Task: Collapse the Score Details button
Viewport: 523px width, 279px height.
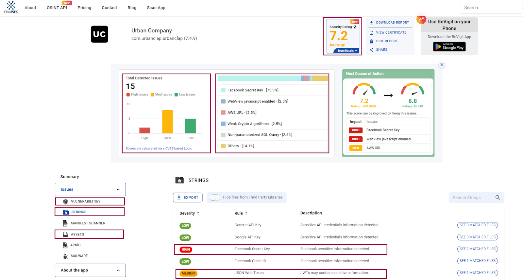Action: (x=346, y=51)
